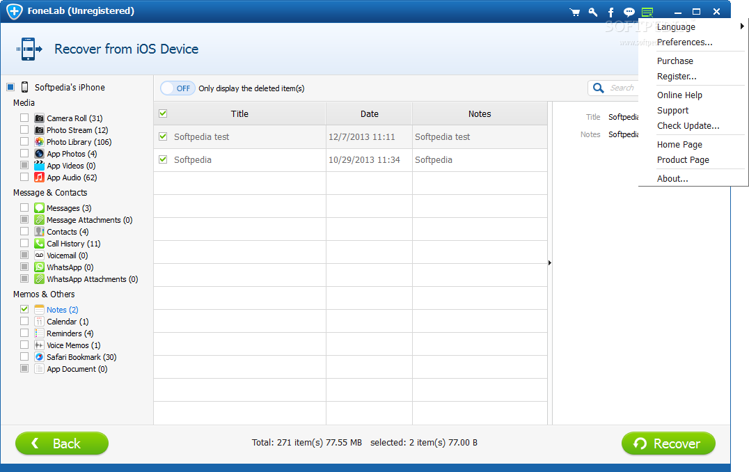This screenshot has width=749, height=472.
Task: Sort by the Notes column header
Action: 480,113
